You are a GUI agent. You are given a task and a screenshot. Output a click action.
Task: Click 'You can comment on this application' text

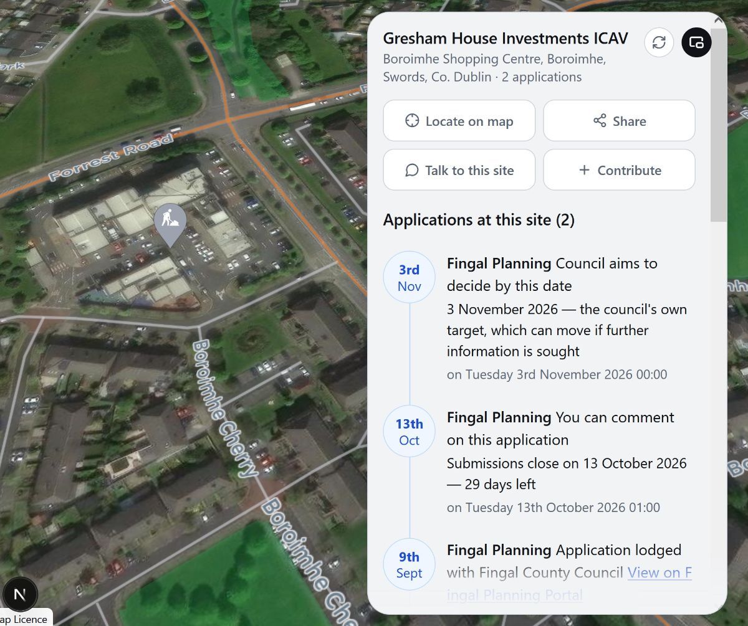tap(560, 429)
